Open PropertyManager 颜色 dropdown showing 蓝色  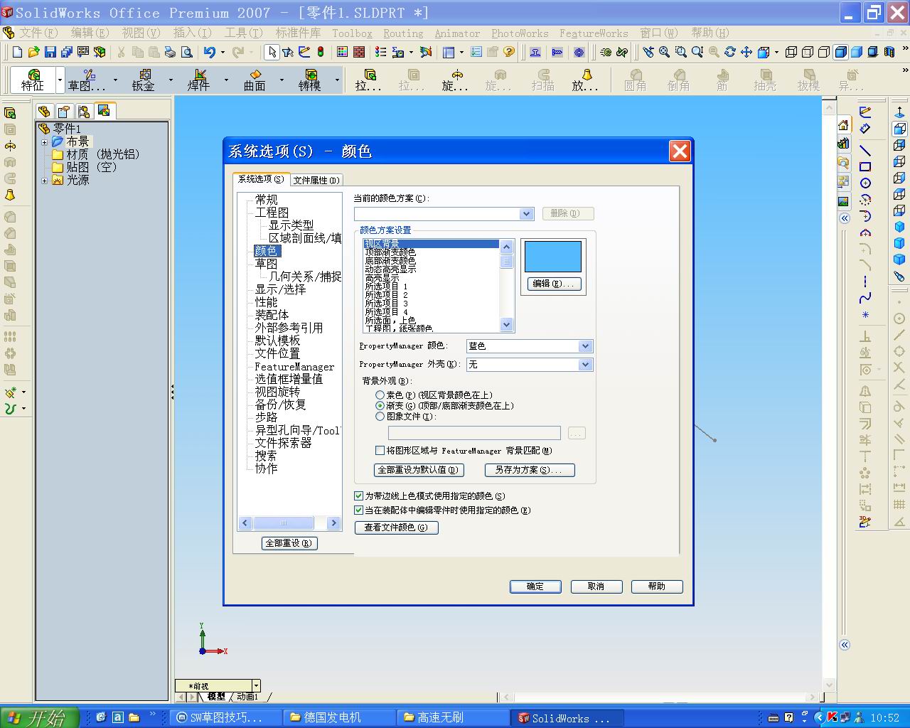point(585,346)
